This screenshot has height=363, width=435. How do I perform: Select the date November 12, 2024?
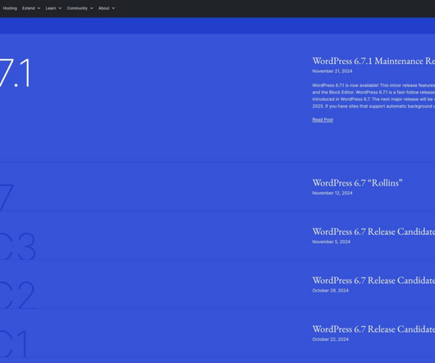pyautogui.click(x=332, y=193)
